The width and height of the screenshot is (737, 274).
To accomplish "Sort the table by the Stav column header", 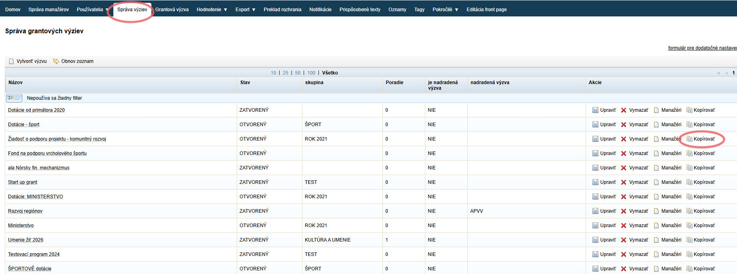I will [x=245, y=83].
